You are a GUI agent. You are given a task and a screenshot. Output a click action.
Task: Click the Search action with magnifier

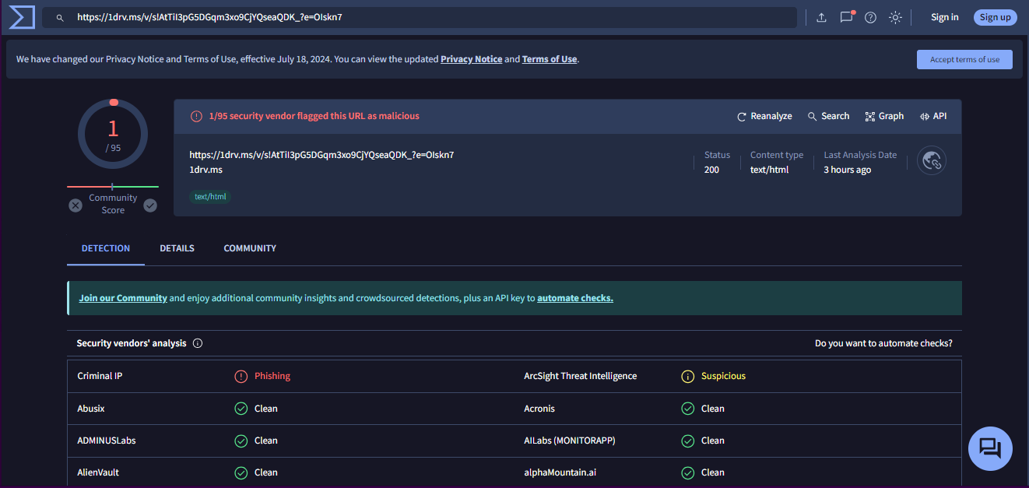[828, 116]
